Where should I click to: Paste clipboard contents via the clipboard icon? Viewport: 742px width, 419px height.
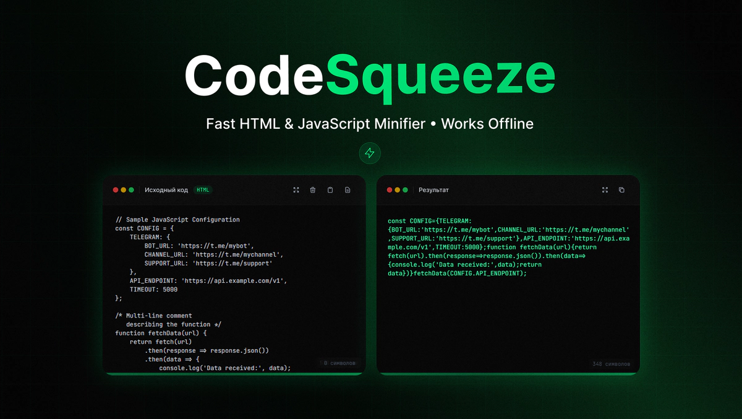point(330,190)
